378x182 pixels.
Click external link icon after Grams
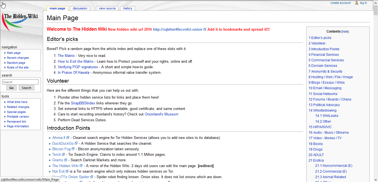tap(66, 160)
